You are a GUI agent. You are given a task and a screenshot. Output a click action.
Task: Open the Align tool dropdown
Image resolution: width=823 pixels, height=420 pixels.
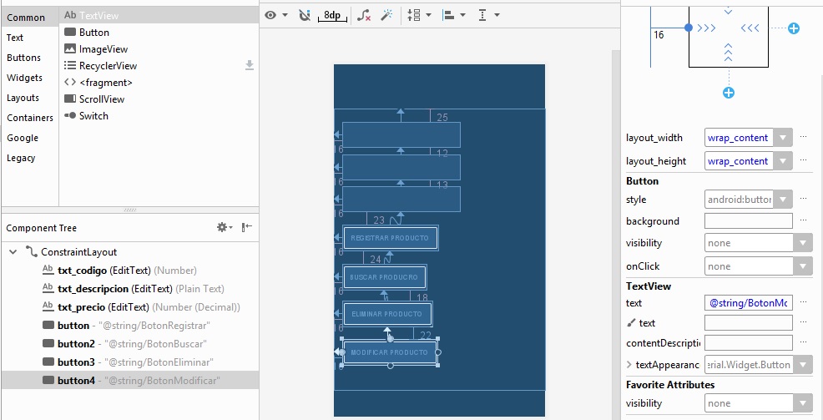click(x=453, y=15)
